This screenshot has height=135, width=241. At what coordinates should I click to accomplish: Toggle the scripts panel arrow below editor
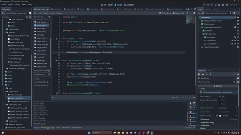53,97
